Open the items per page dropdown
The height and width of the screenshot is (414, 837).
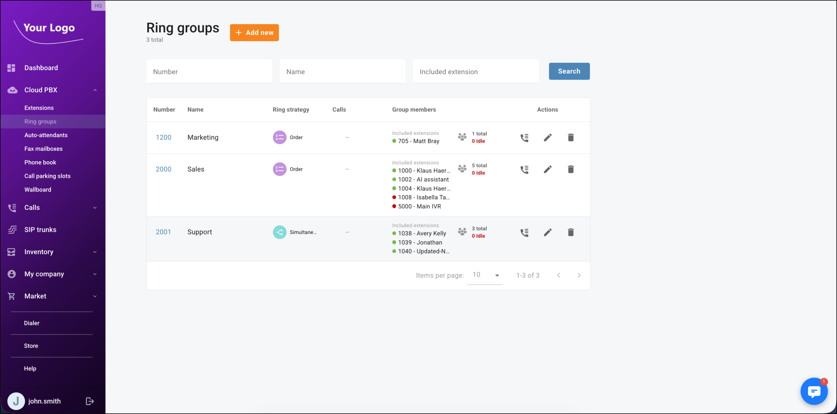pyautogui.click(x=485, y=275)
